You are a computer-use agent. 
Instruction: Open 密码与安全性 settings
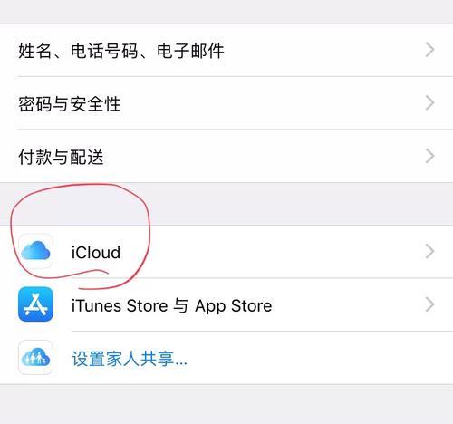(226, 103)
